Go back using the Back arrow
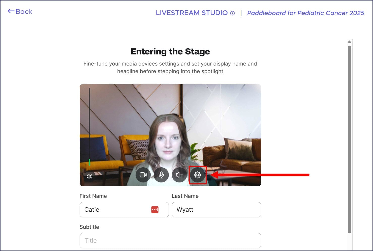This screenshot has width=373, height=251. pyautogui.click(x=20, y=11)
